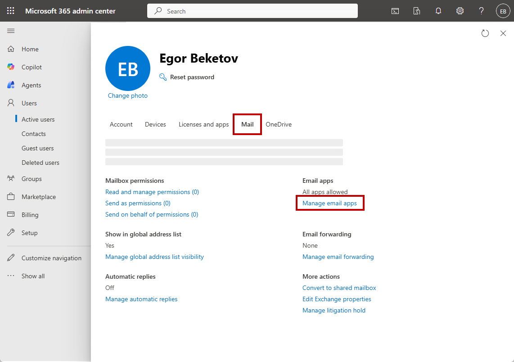This screenshot has height=362, width=514.
Task: Expand the Users section in navigation
Action: (29, 103)
